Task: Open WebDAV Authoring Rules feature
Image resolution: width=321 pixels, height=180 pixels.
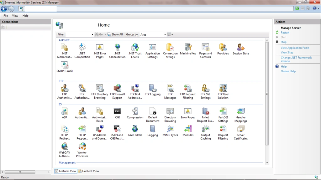Action: pyautogui.click(x=65, y=150)
